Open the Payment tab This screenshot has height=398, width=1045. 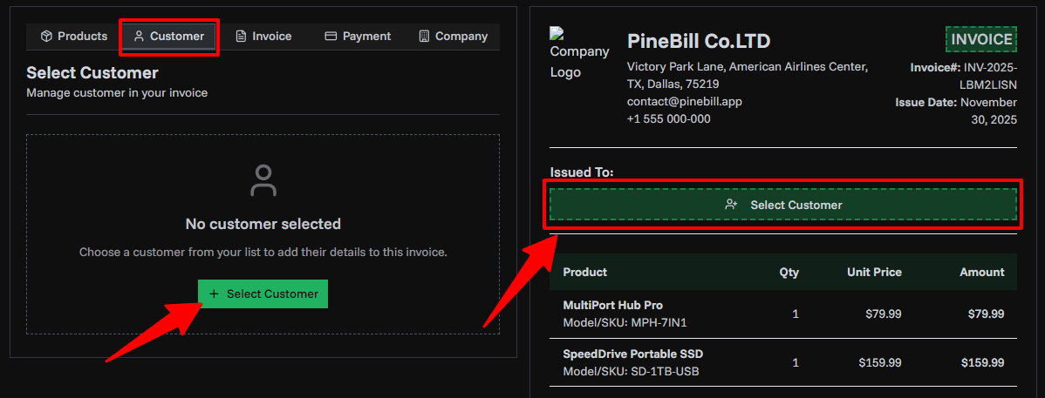click(x=358, y=37)
